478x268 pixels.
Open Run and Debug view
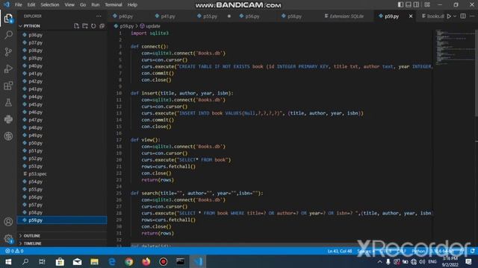pyautogui.click(x=8, y=68)
